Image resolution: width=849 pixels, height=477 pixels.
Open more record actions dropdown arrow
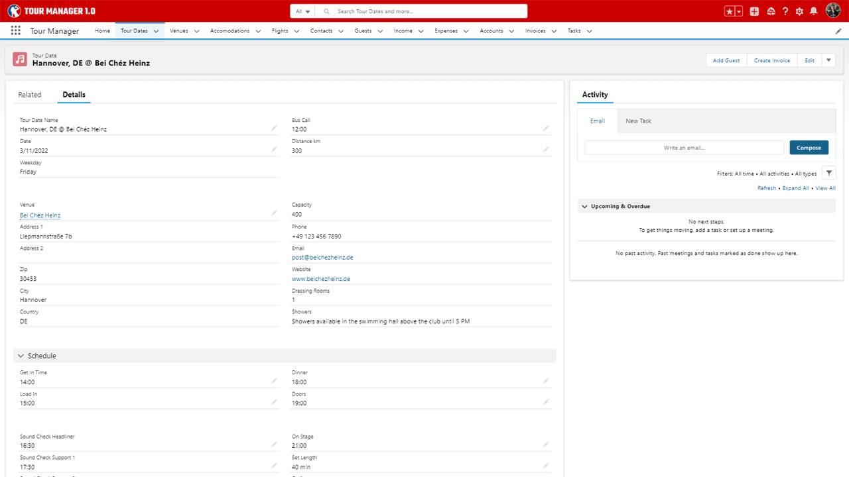(828, 60)
